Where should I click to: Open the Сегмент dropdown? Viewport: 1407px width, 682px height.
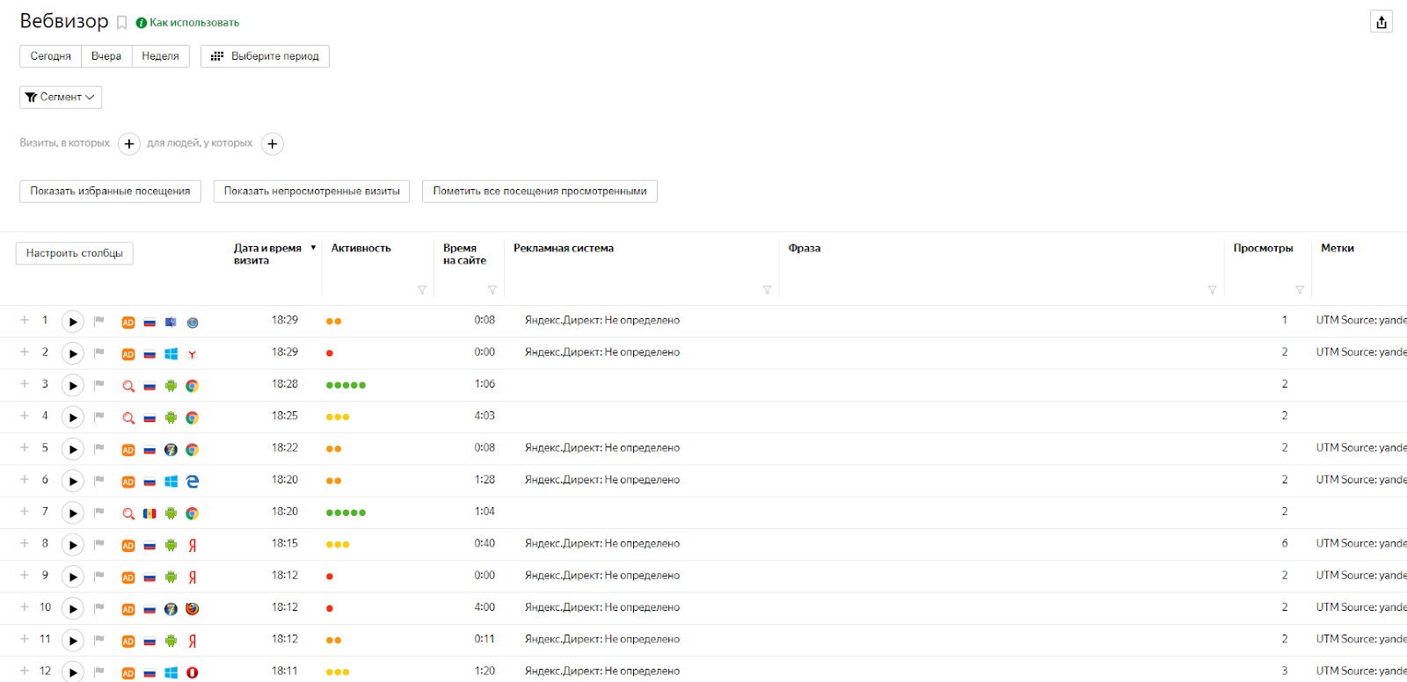pyautogui.click(x=61, y=98)
